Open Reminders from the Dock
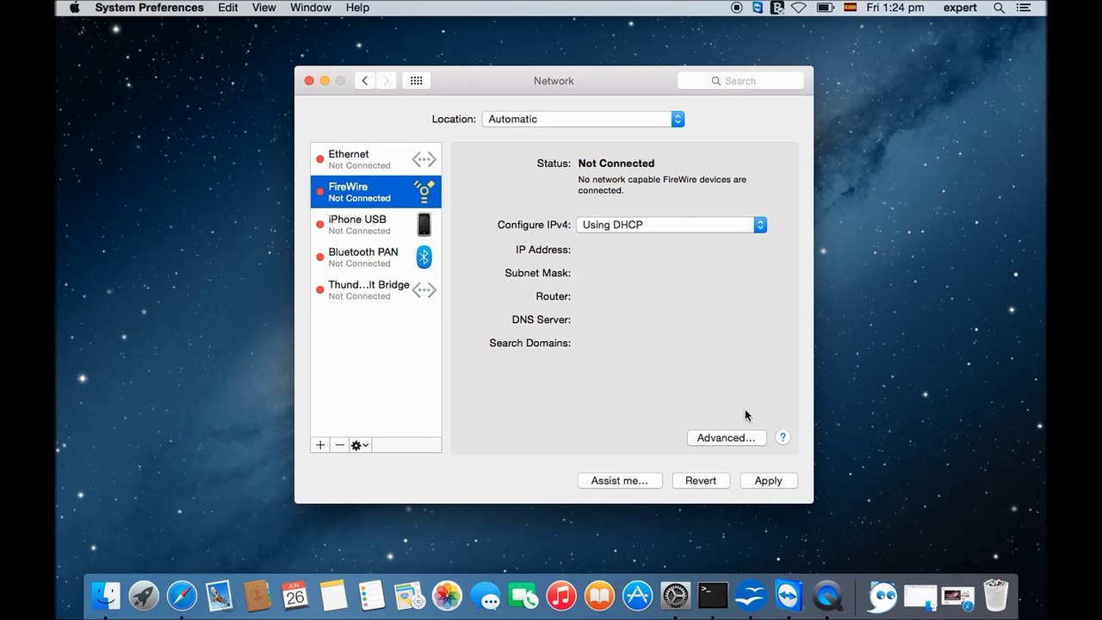This screenshot has height=620, width=1102. pyautogui.click(x=371, y=595)
